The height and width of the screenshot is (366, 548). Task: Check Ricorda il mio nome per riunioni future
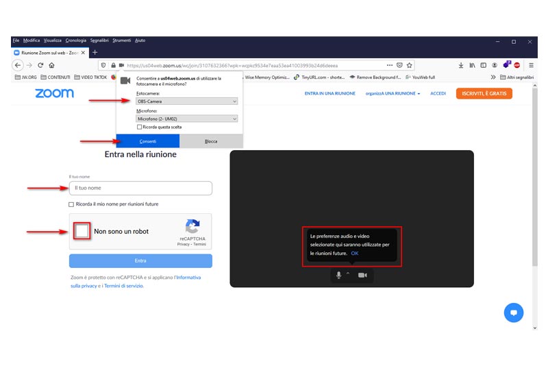point(71,204)
